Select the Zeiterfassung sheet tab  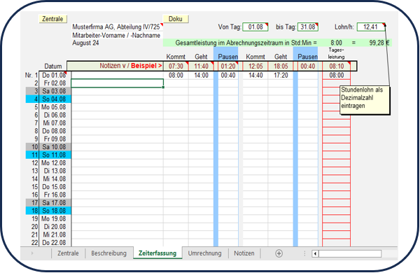157,253
